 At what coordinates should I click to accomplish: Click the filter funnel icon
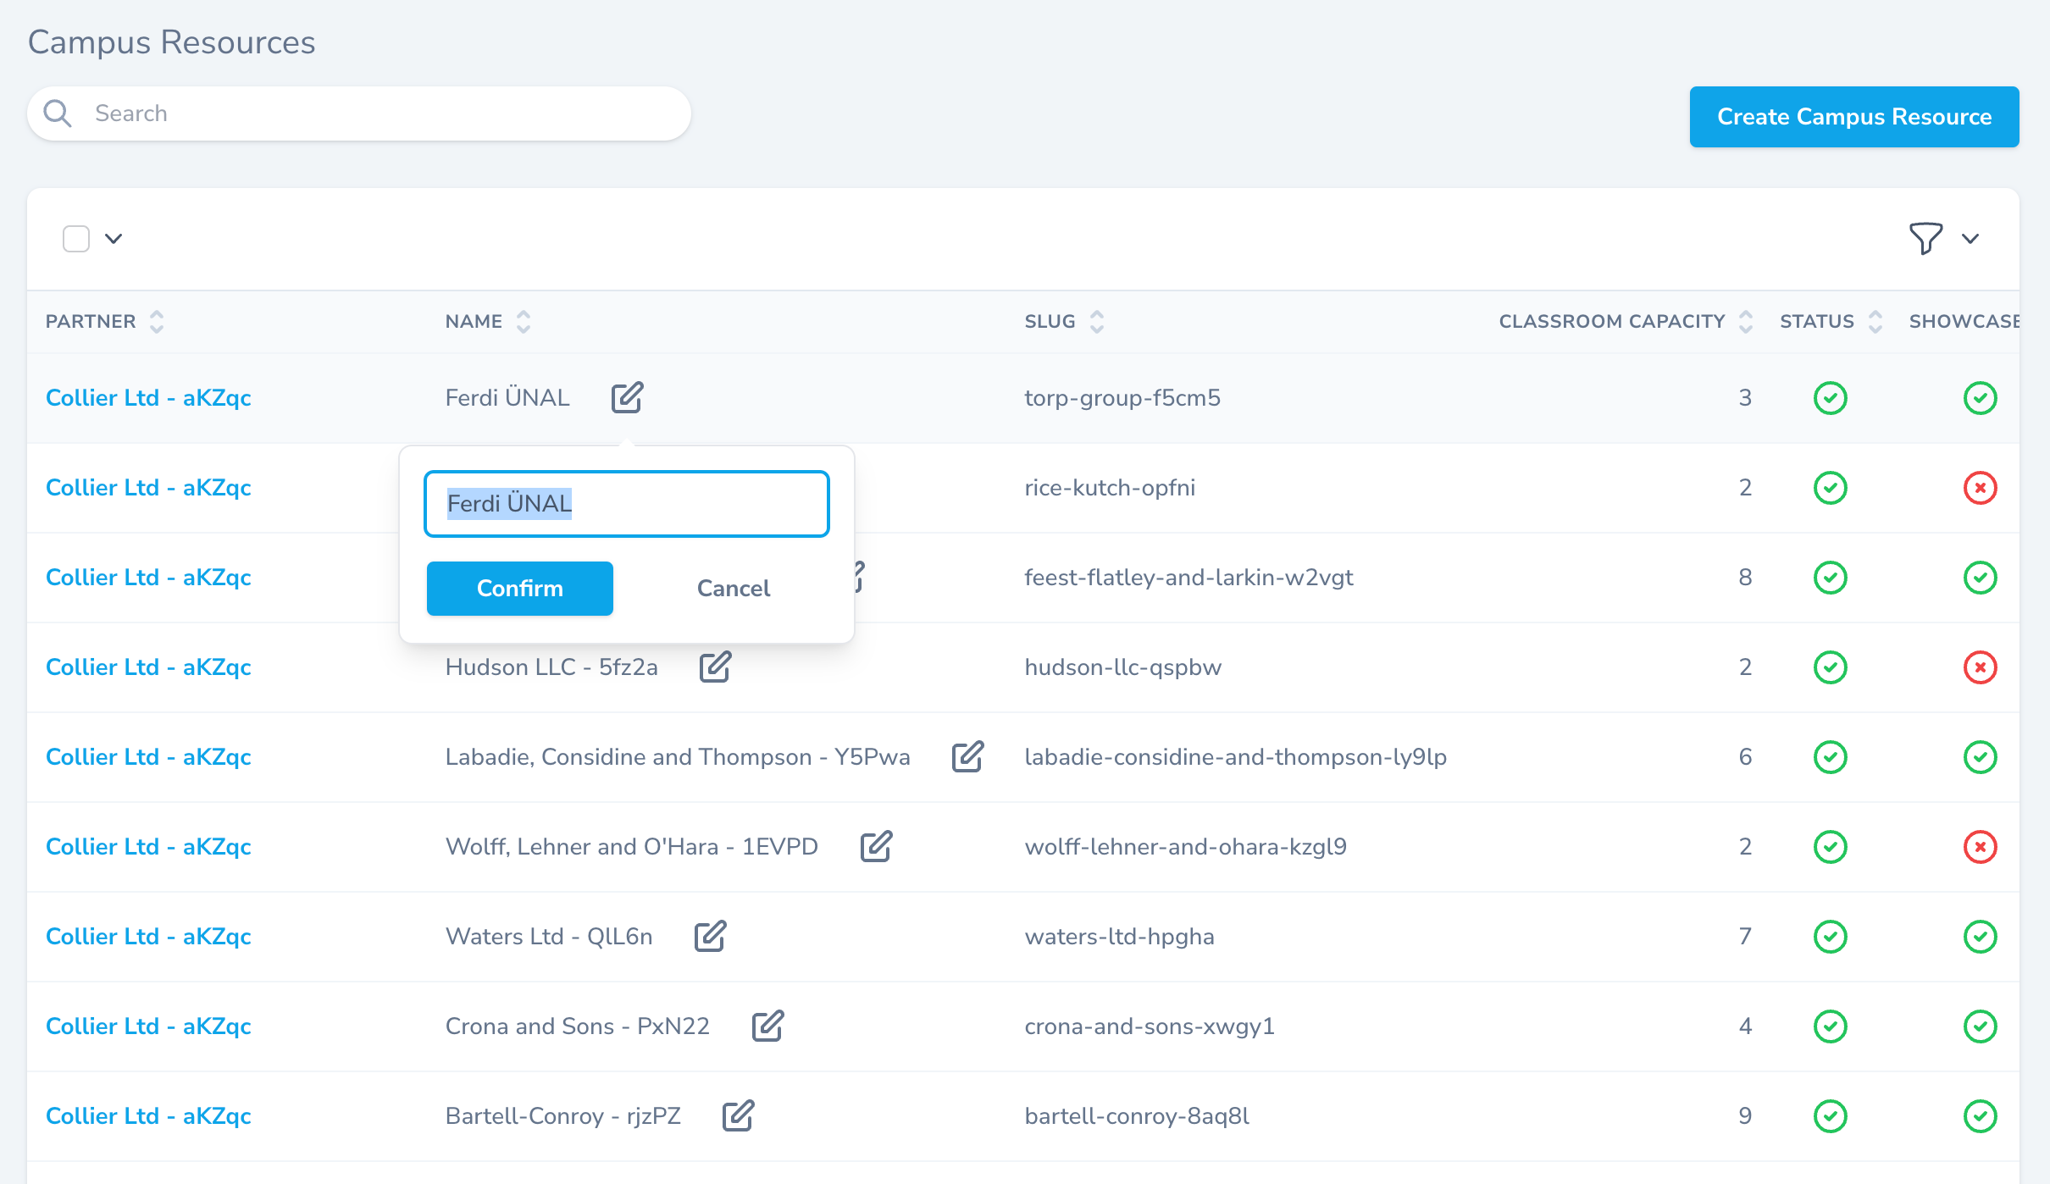click(x=1925, y=238)
